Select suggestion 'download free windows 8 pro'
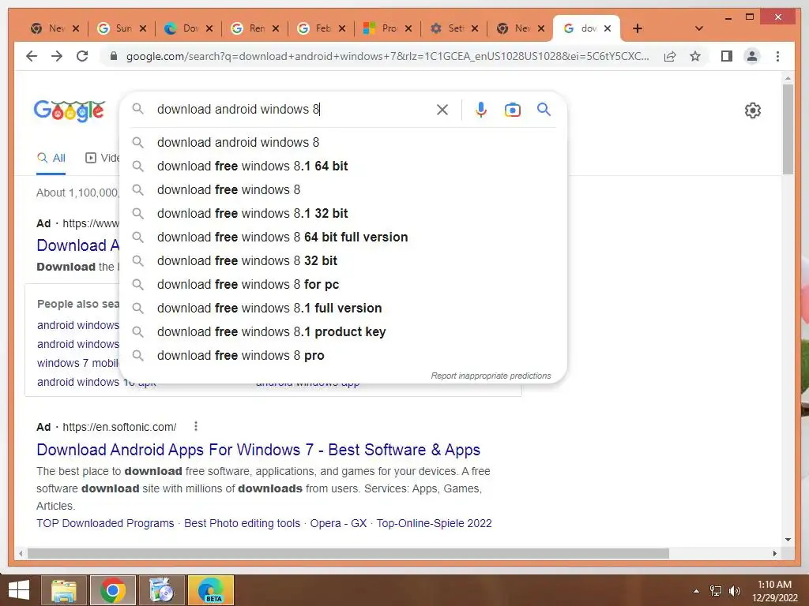This screenshot has height=606, width=809. point(343,356)
